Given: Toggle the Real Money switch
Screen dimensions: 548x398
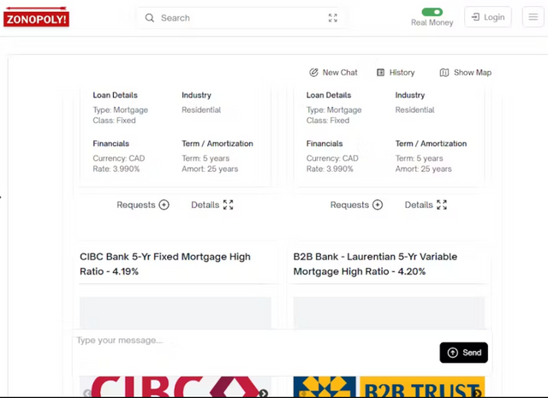Looking at the screenshot, I should 432,12.
